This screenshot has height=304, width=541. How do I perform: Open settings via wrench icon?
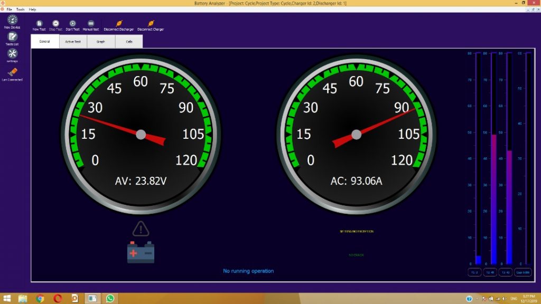[x=12, y=53]
